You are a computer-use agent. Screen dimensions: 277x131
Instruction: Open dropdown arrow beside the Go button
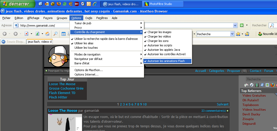coord(247,25)
